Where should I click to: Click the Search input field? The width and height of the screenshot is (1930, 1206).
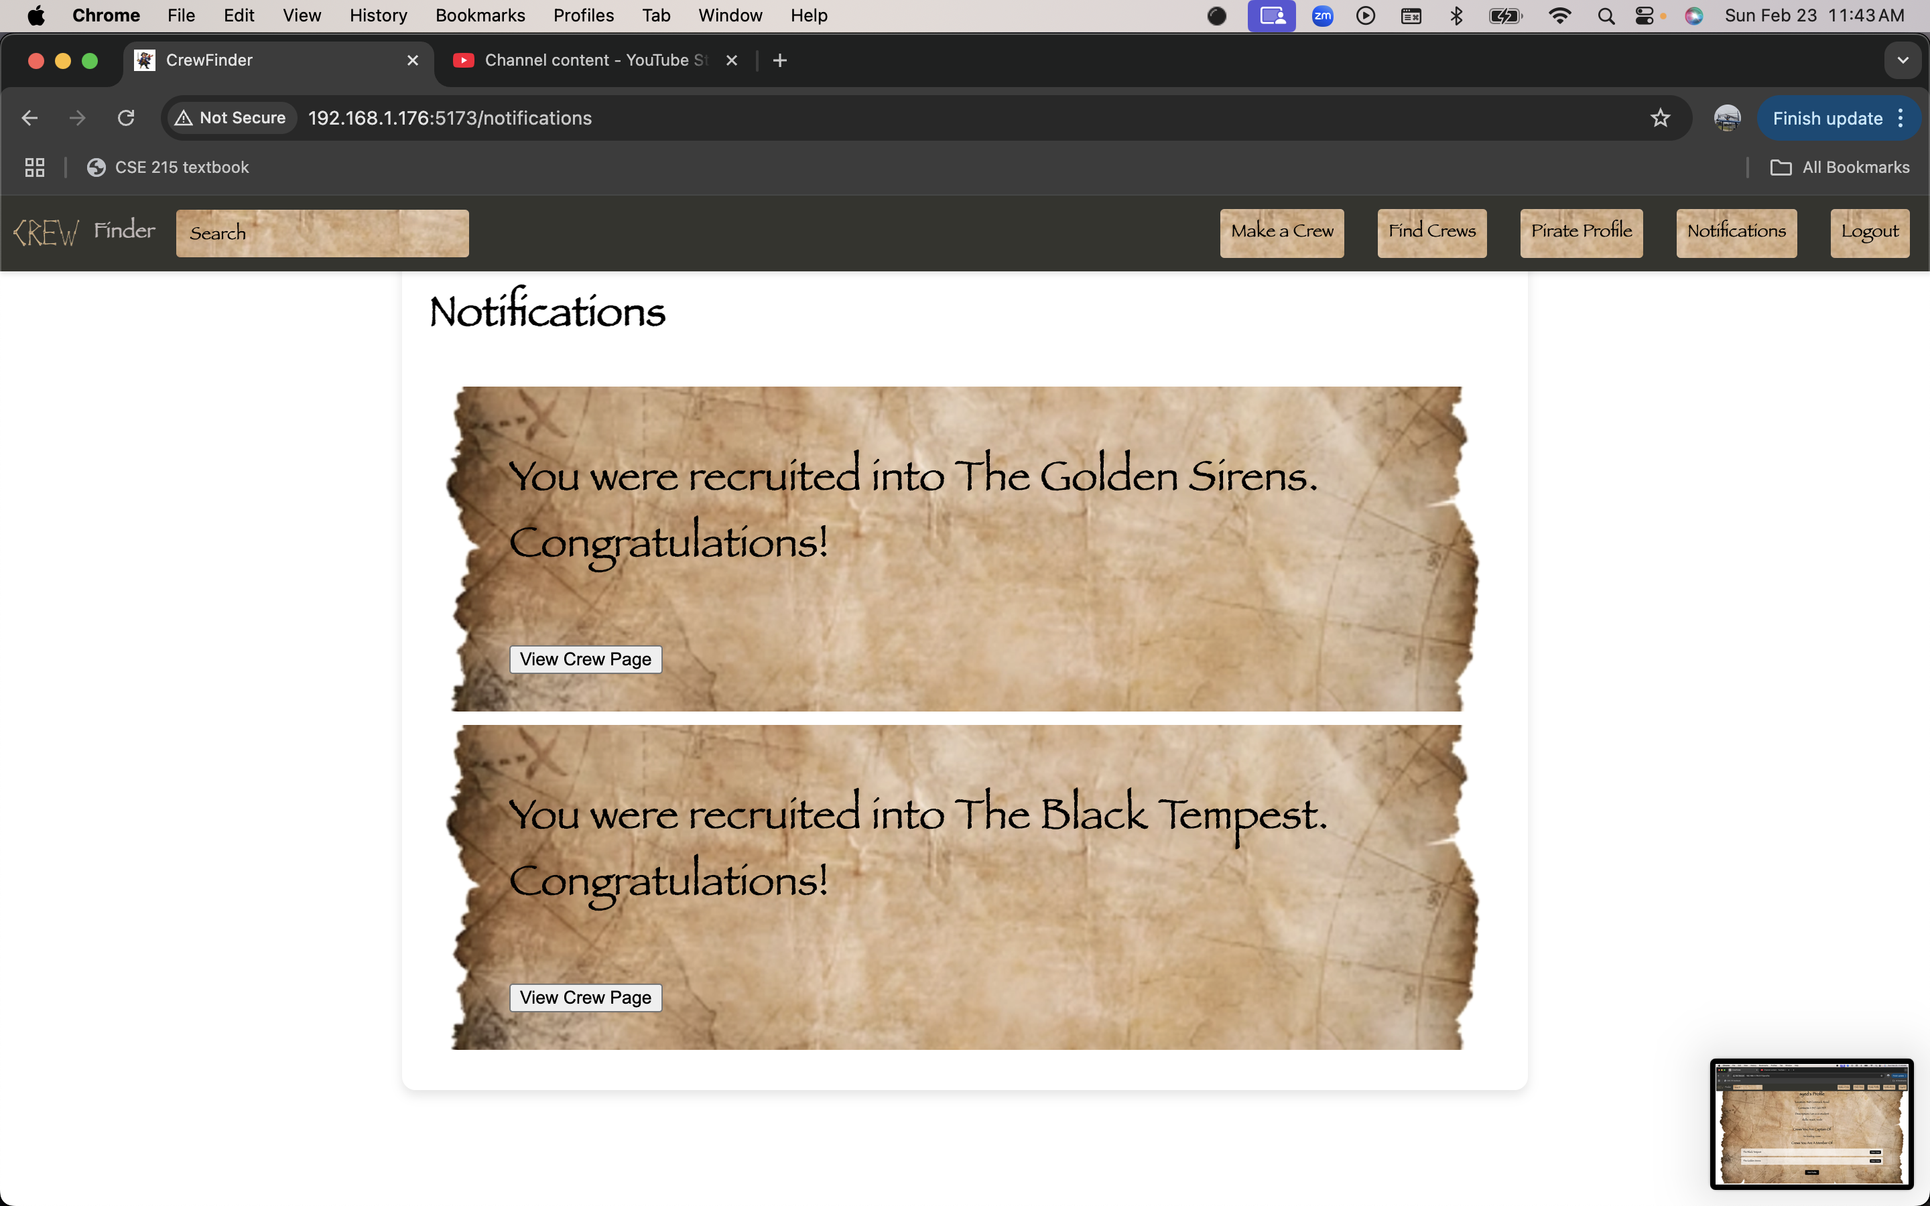(322, 233)
